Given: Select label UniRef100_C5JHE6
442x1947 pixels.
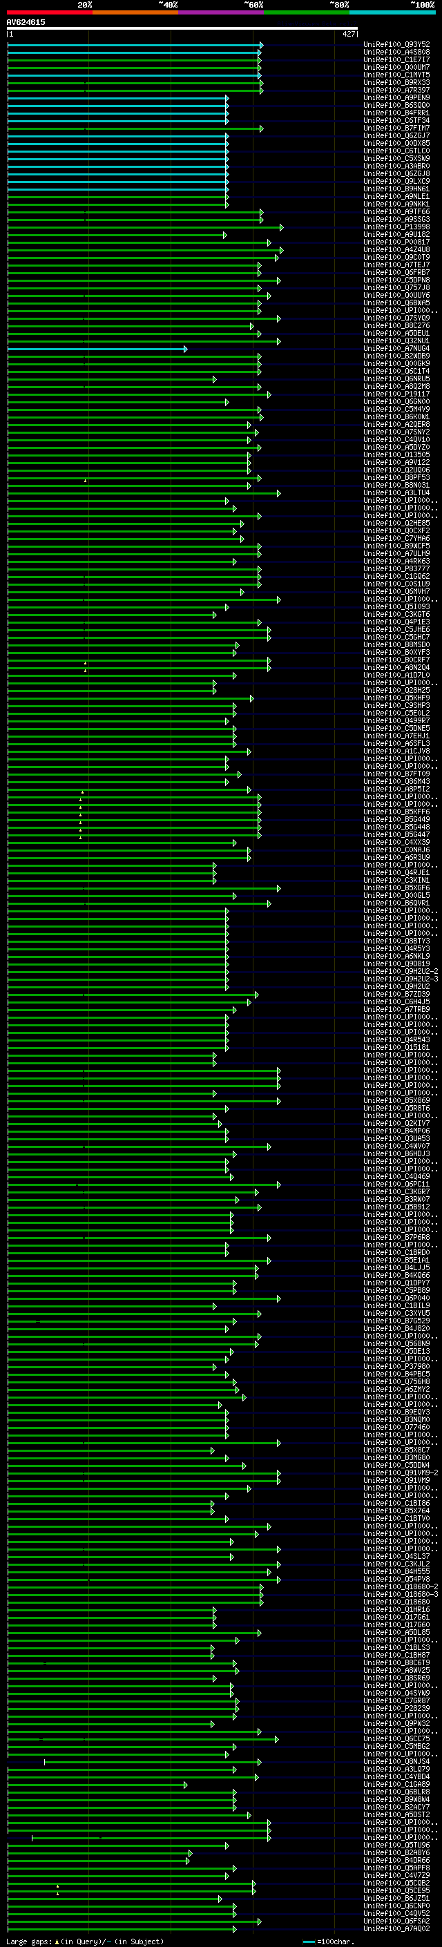Looking at the screenshot, I should pos(396,630).
